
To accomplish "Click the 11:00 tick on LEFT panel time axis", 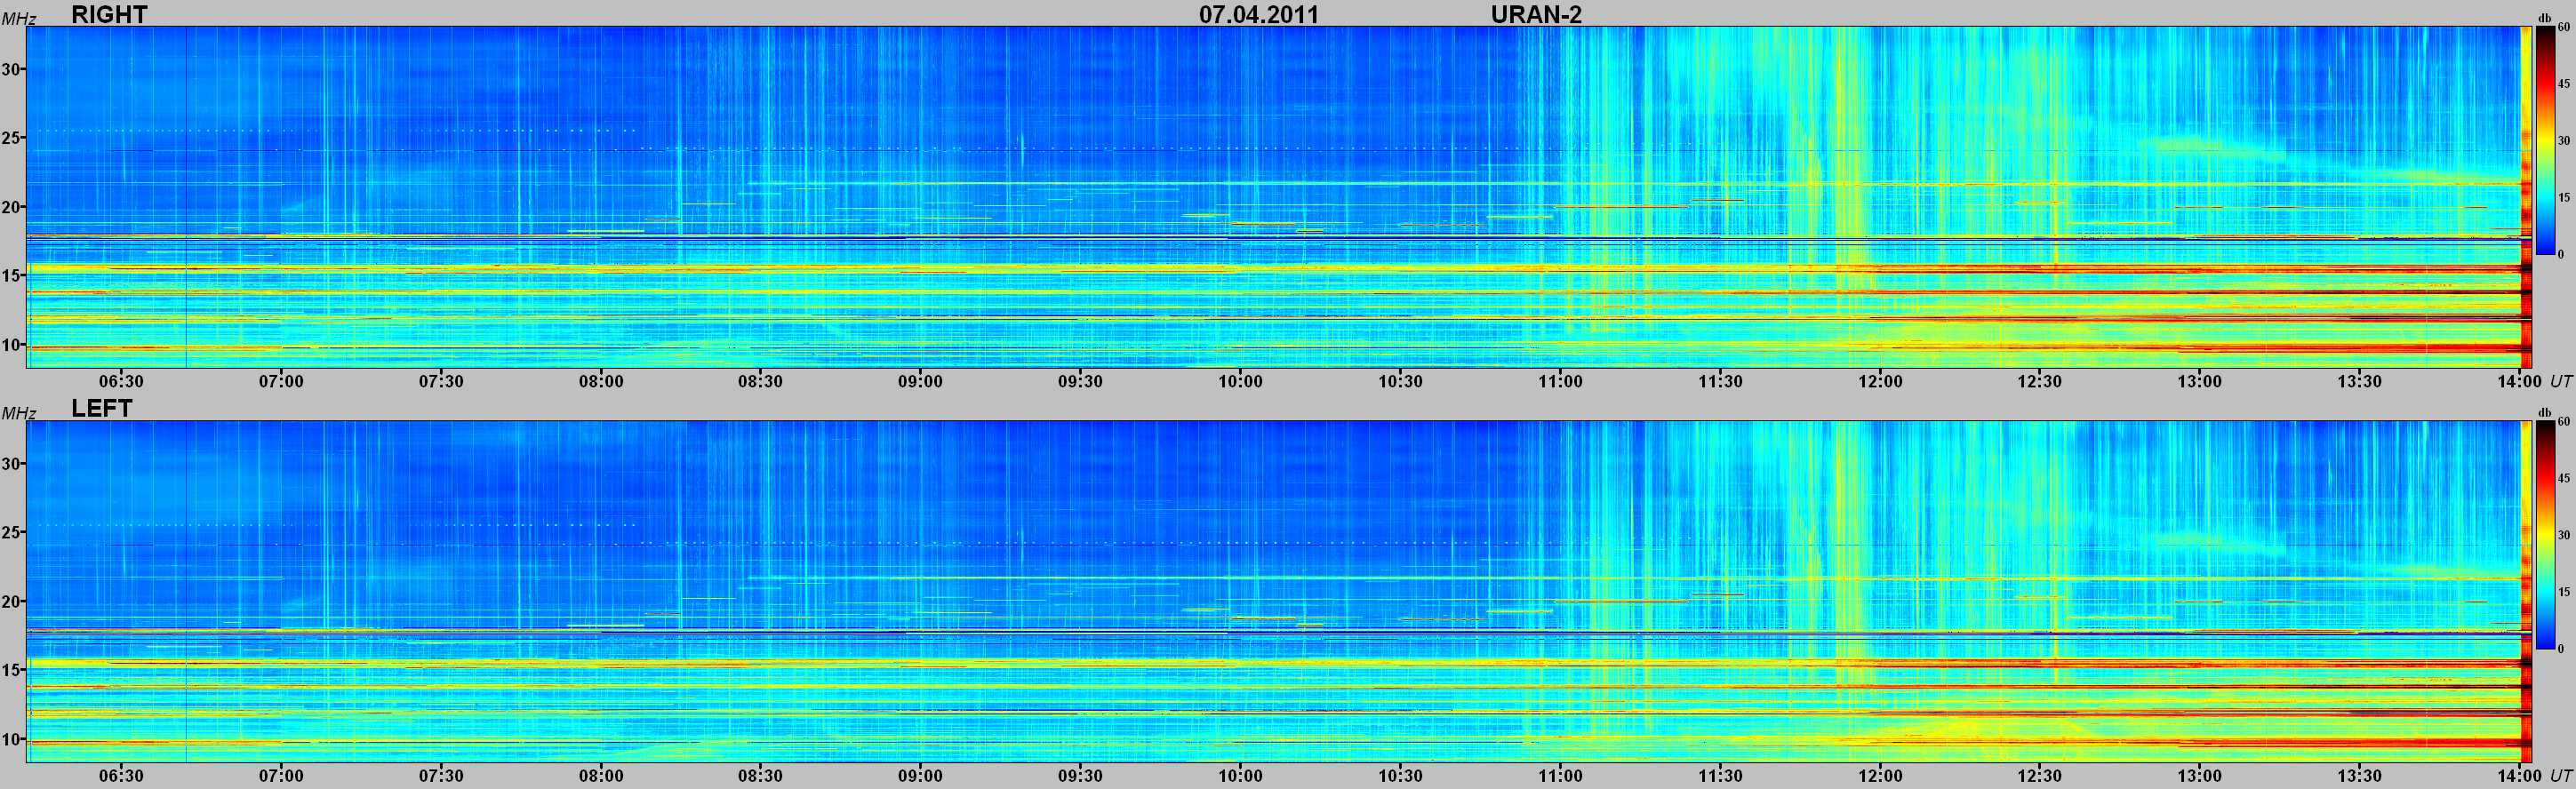I will coord(1560,775).
